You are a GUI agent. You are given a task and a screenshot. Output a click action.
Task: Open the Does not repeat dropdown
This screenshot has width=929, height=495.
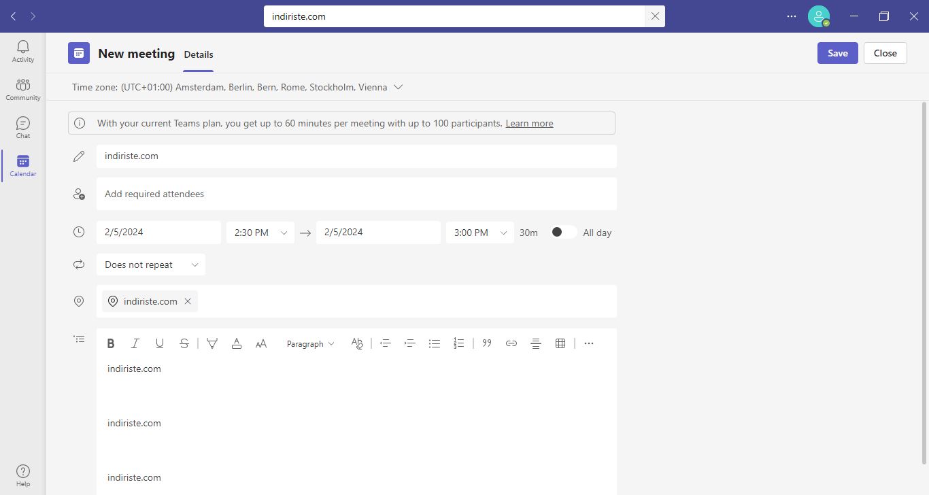pyautogui.click(x=151, y=264)
